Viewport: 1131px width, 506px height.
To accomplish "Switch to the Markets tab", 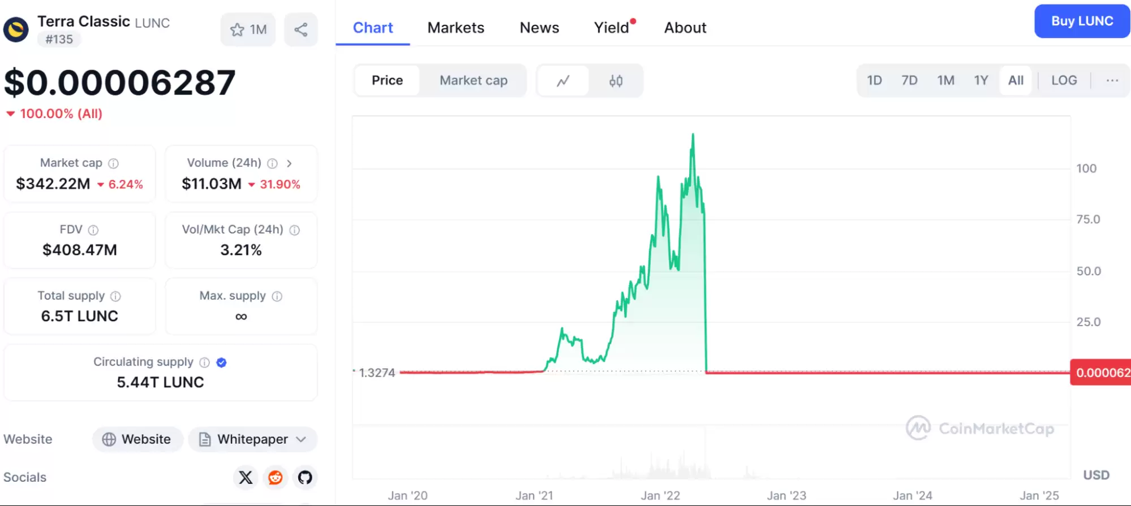I will point(456,27).
